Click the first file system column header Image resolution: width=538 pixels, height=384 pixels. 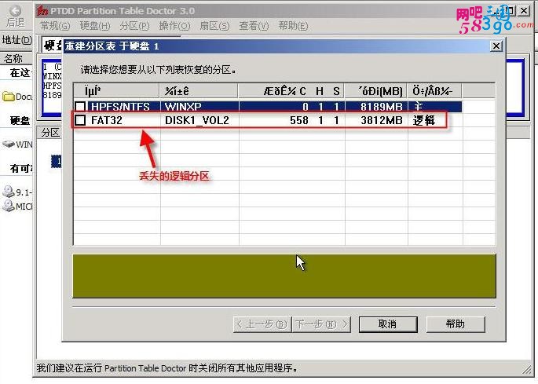pos(117,91)
